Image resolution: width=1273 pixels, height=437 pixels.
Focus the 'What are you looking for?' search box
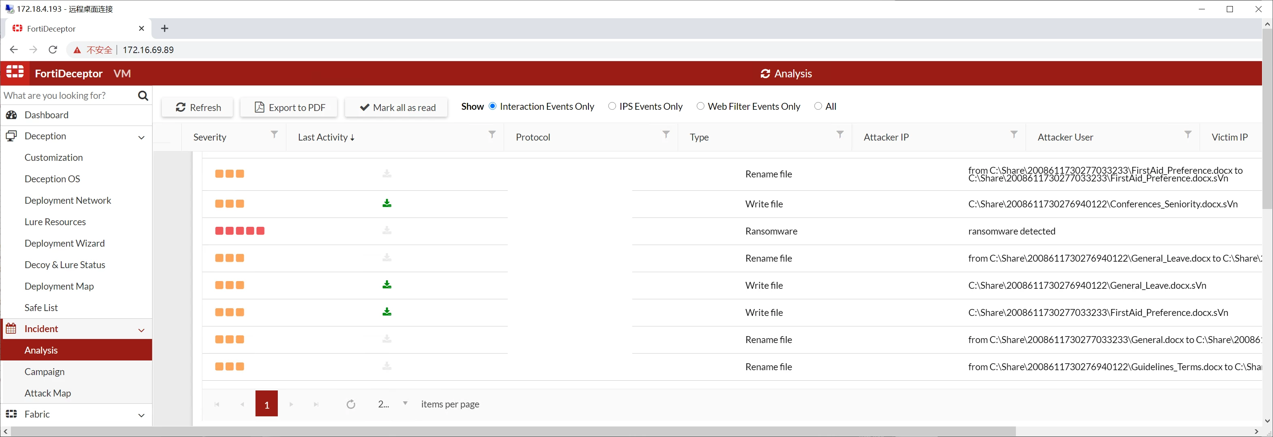pos(69,95)
